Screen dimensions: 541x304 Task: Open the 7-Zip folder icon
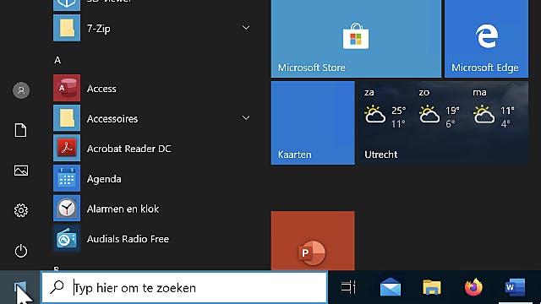point(67,28)
